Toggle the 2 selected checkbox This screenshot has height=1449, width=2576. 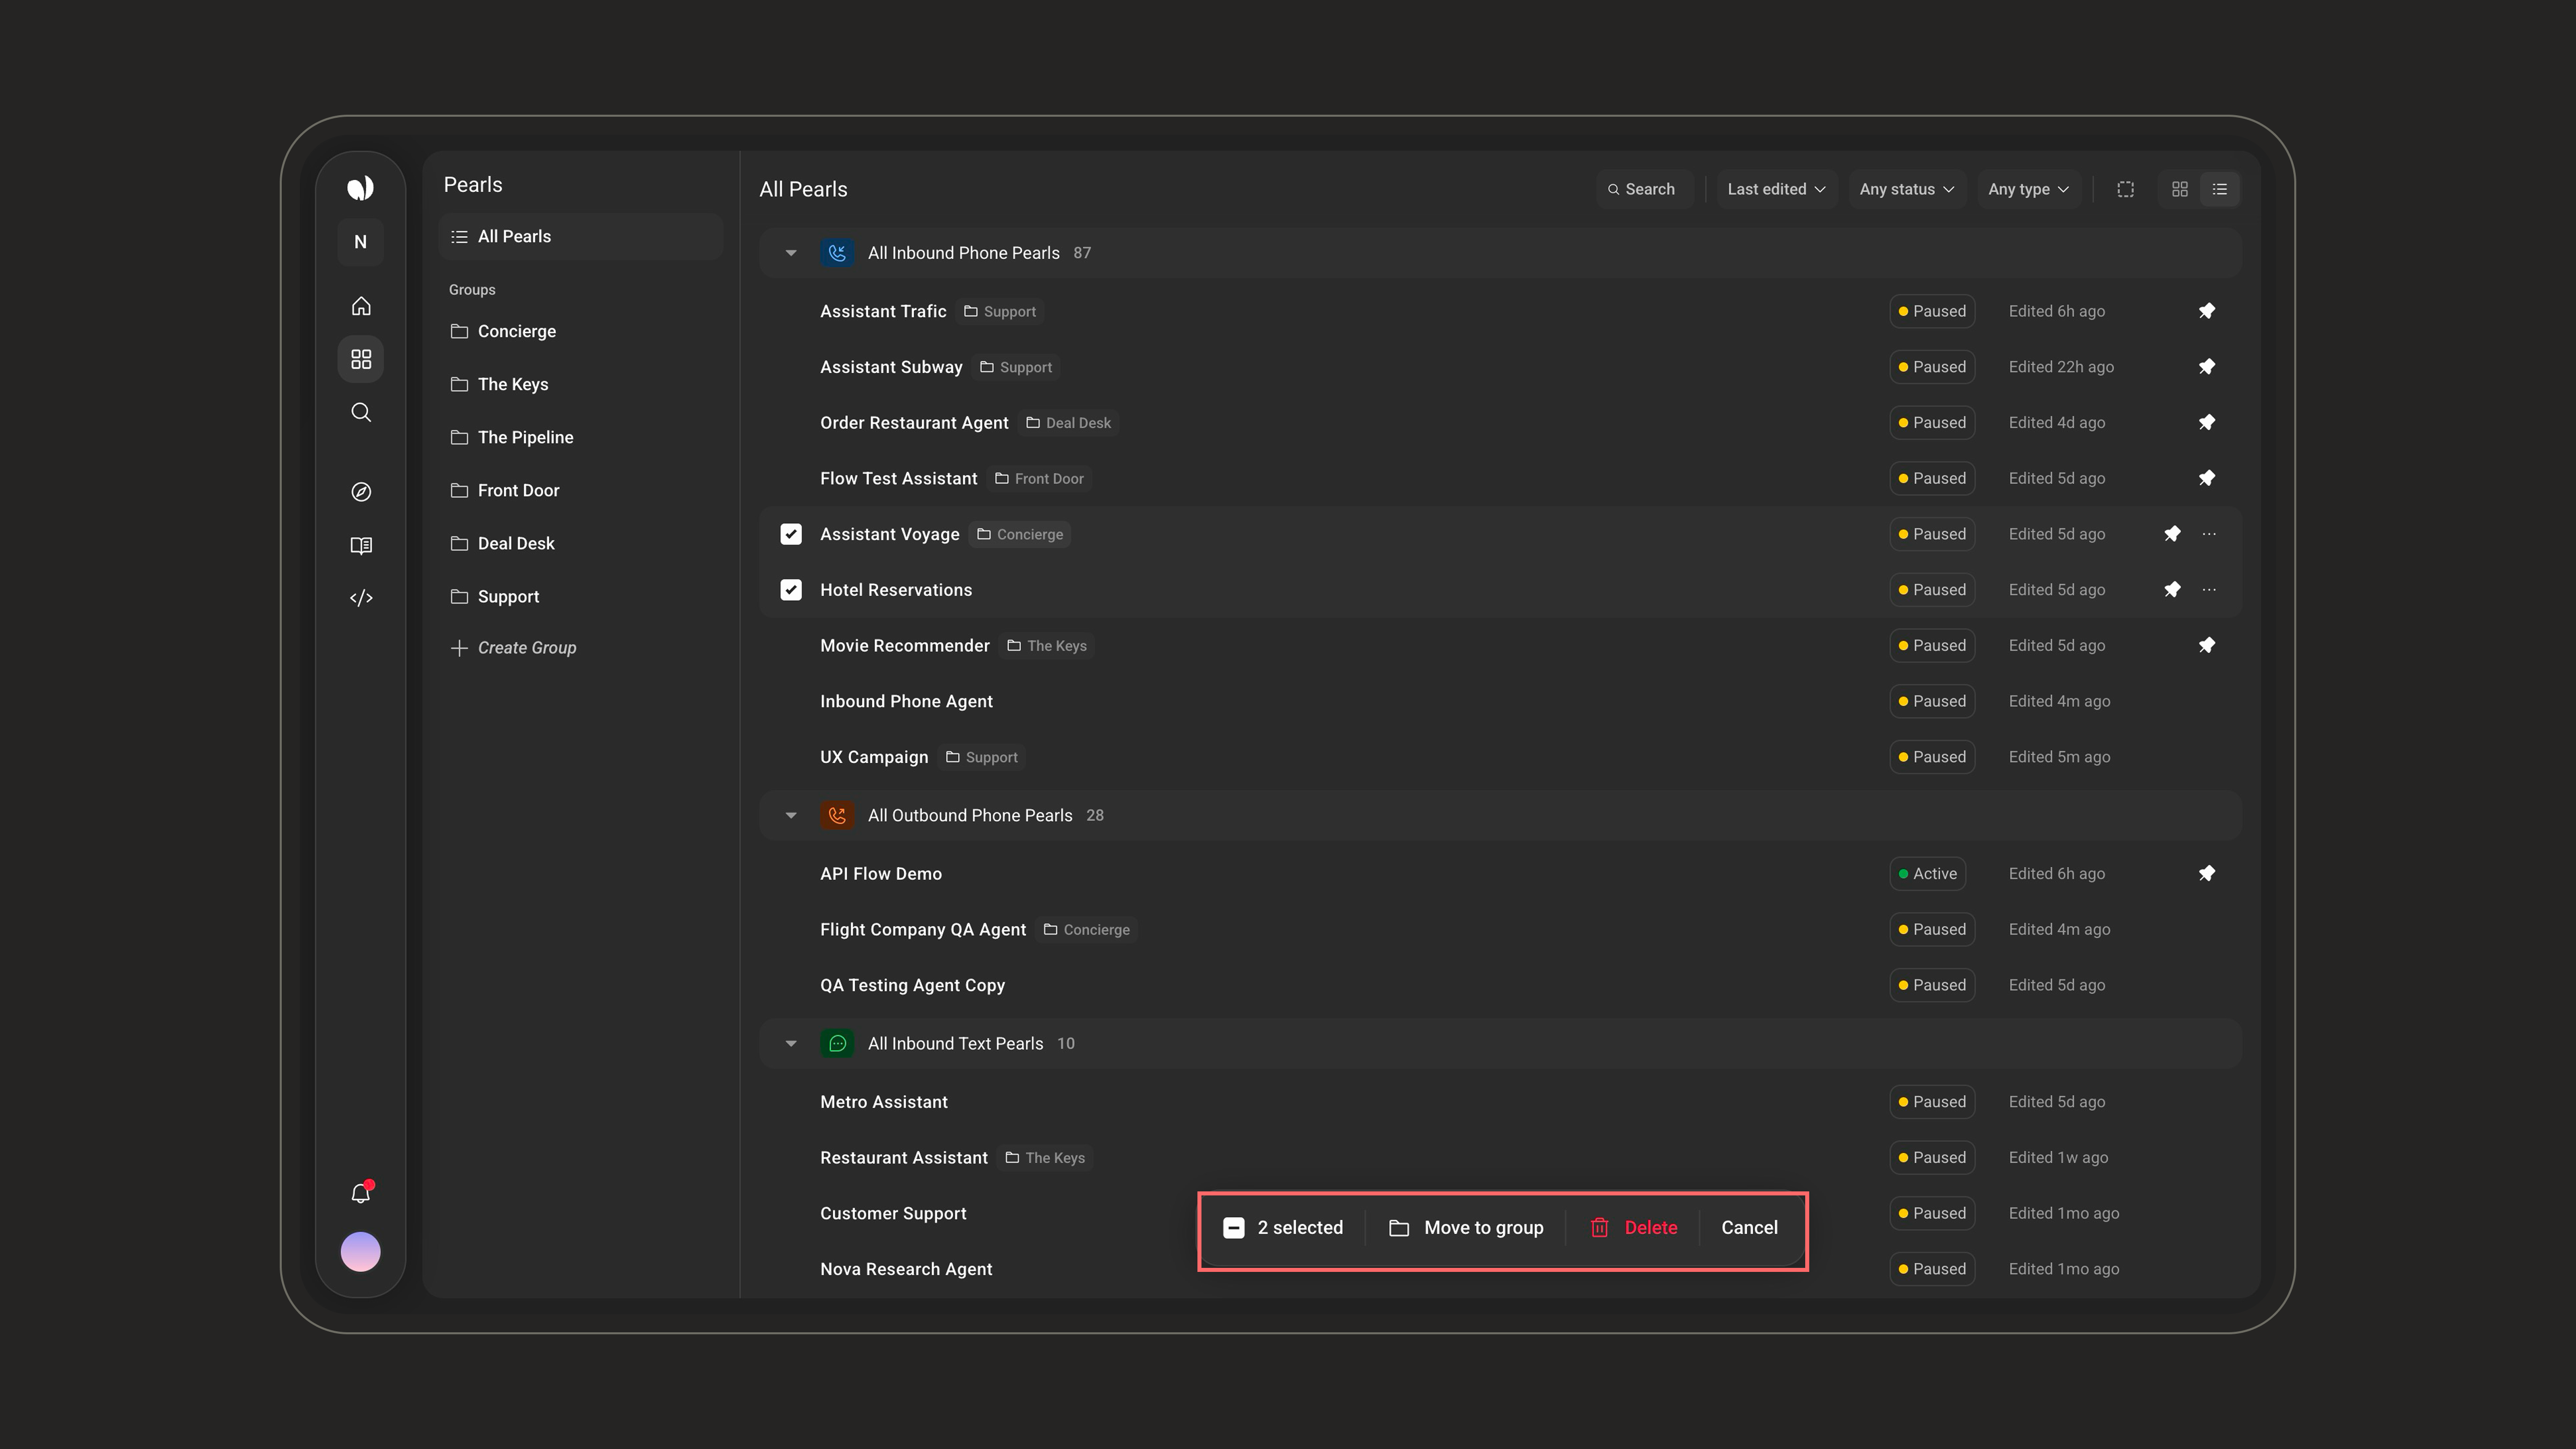(x=1234, y=1228)
